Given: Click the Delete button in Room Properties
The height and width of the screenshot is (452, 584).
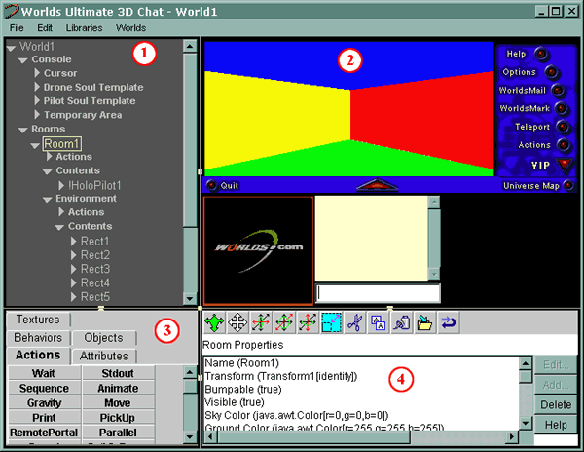Looking at the screenshot, I should pyautogui.click(x=556, y=404).
